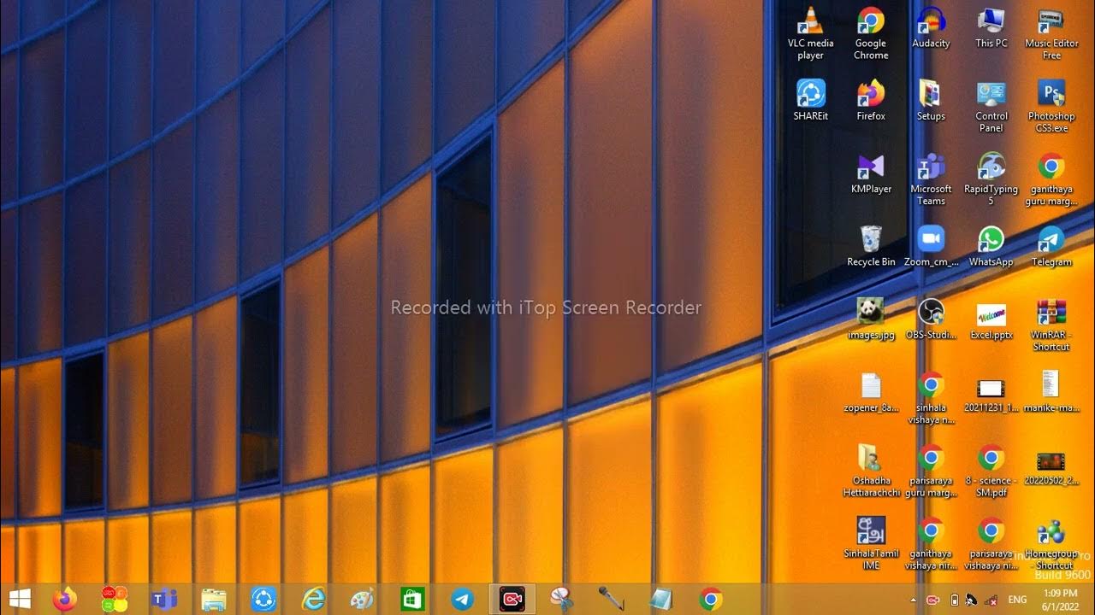This screenshot has height=615, width=1095.
Task: Open Windows Store from the taskbar
Action: point(413,599)
